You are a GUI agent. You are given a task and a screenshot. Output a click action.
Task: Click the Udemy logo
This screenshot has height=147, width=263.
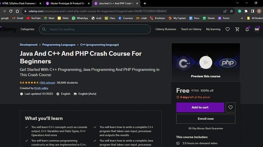coord(8,29)
